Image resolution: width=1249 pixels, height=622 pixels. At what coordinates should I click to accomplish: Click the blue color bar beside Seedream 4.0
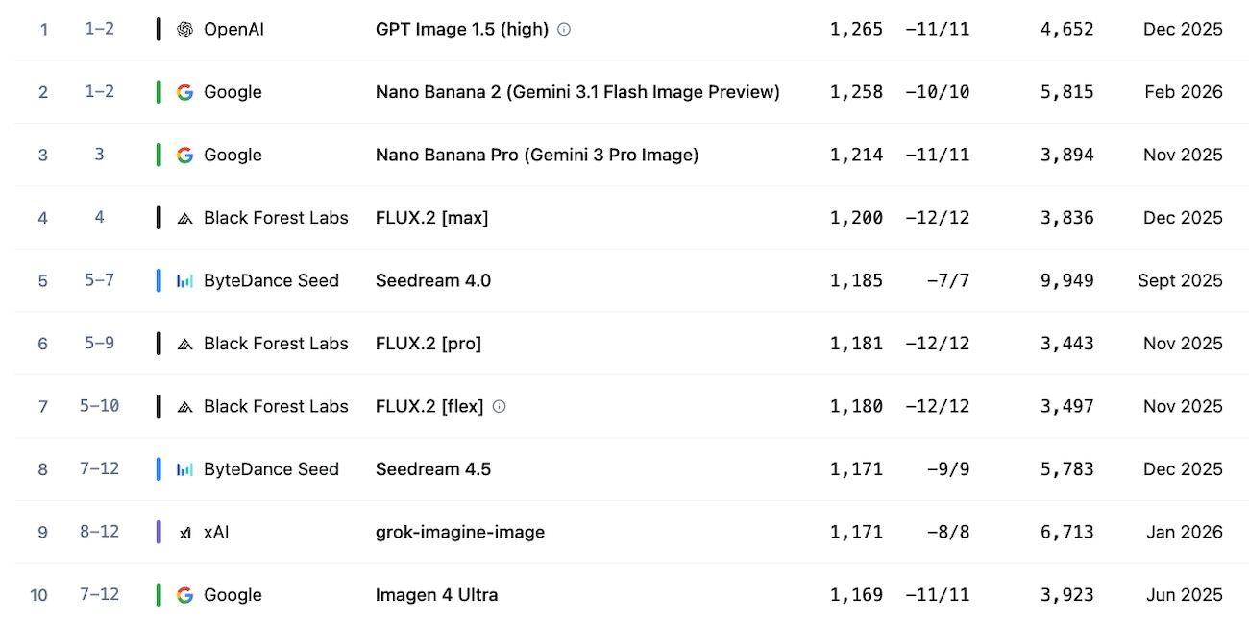click(x=159, y=280)
